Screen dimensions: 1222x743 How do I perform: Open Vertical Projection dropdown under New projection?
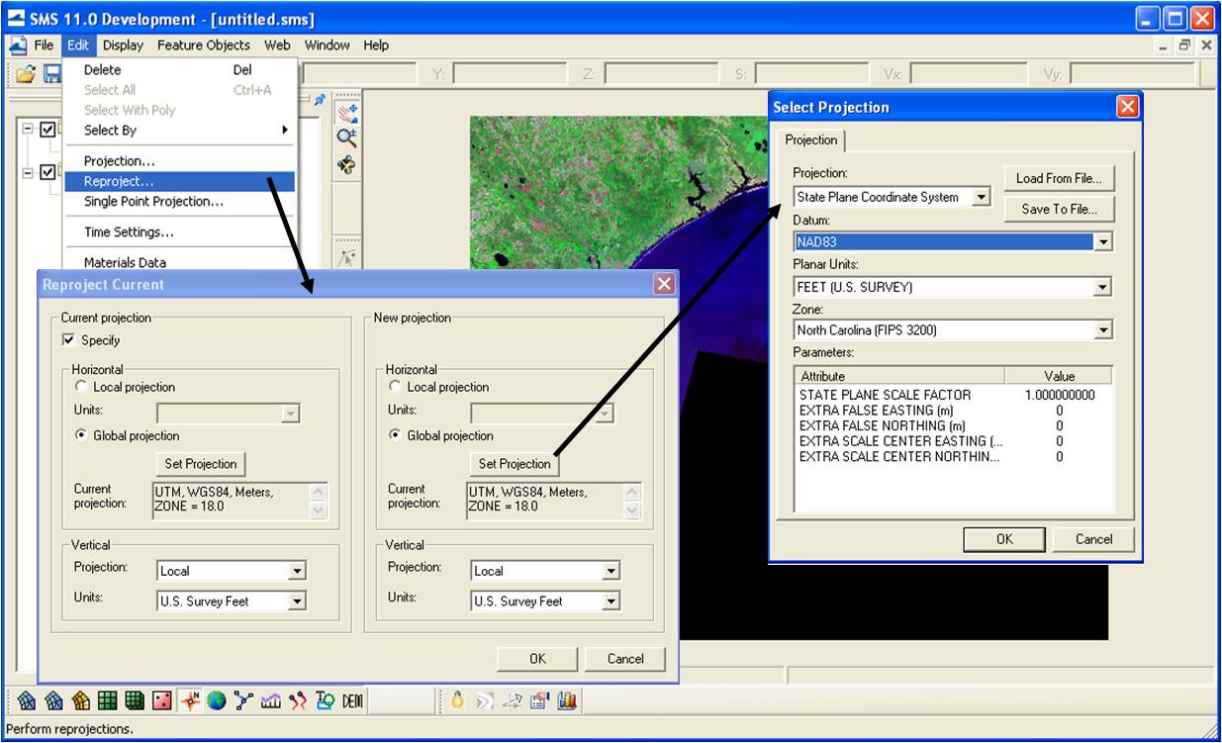(x=611, y=571)
